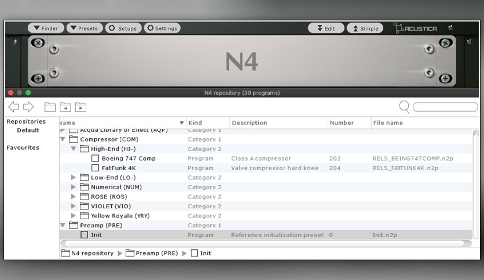Collapse the High-End (HI-) folder
The image size is (484, 280).
click(x=74, y=149)
